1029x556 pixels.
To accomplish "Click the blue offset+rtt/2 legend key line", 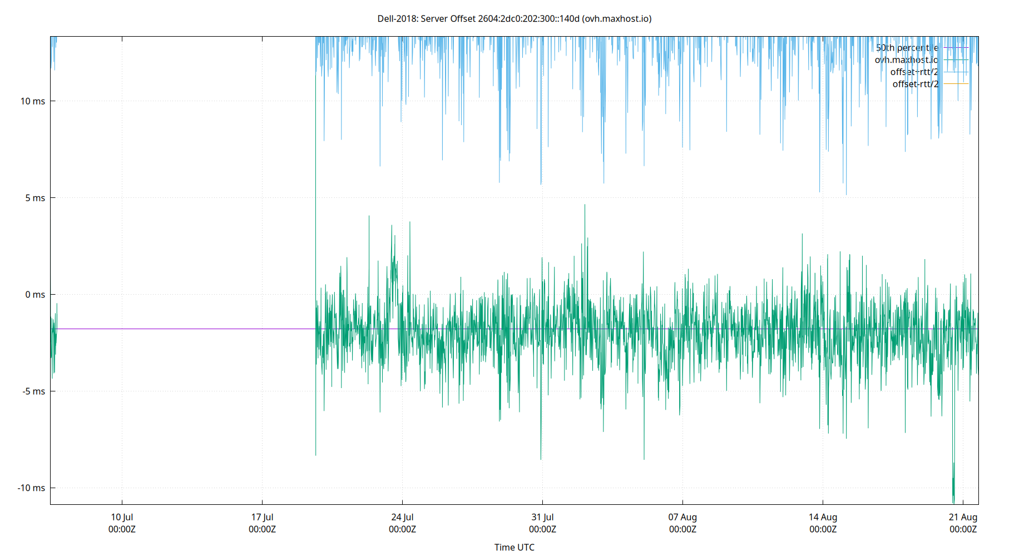I will pos(956,72).
